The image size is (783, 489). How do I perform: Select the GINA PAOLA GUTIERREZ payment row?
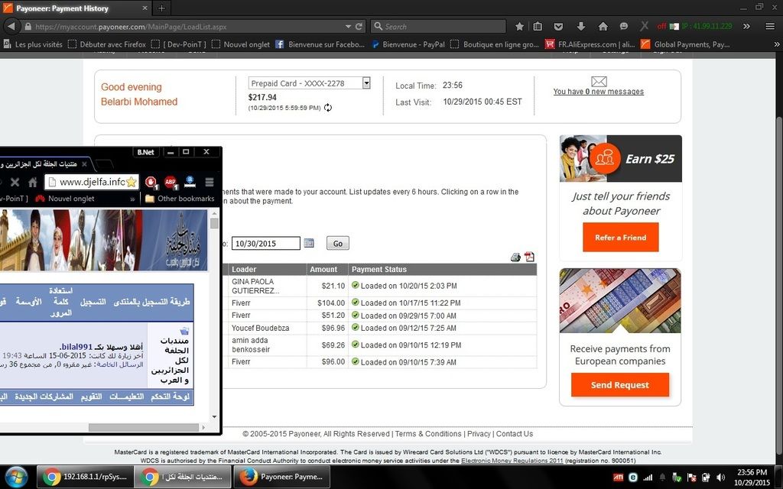382,286
